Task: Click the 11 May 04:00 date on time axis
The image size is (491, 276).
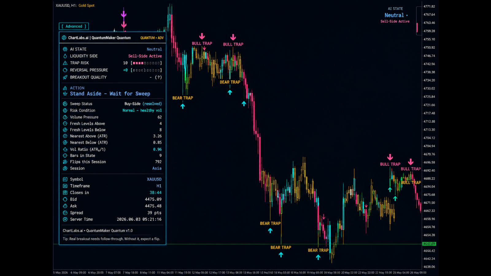Action: pyautogui.click(x=165, y=273)
